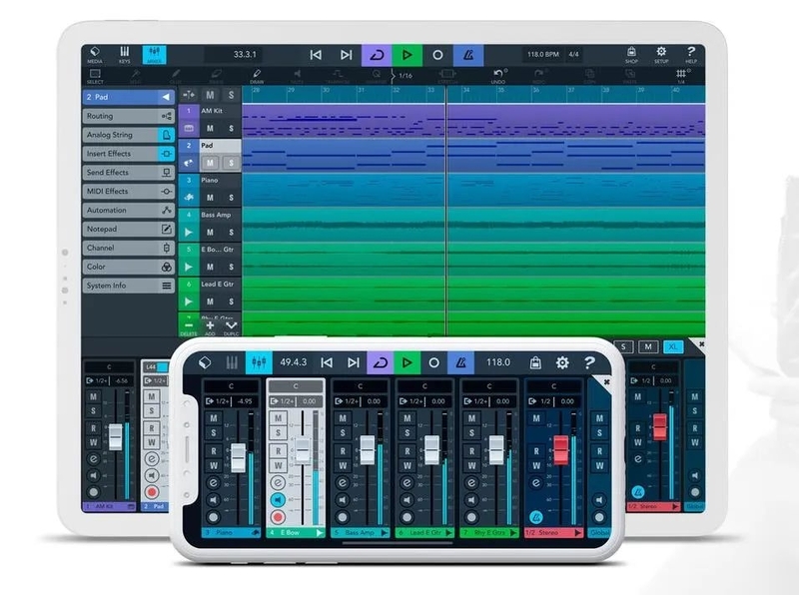Toggle the metronome on the phone toolbar
Image resolution: width=799 pixels, height=595 pixels.
[x=461, y=362]
